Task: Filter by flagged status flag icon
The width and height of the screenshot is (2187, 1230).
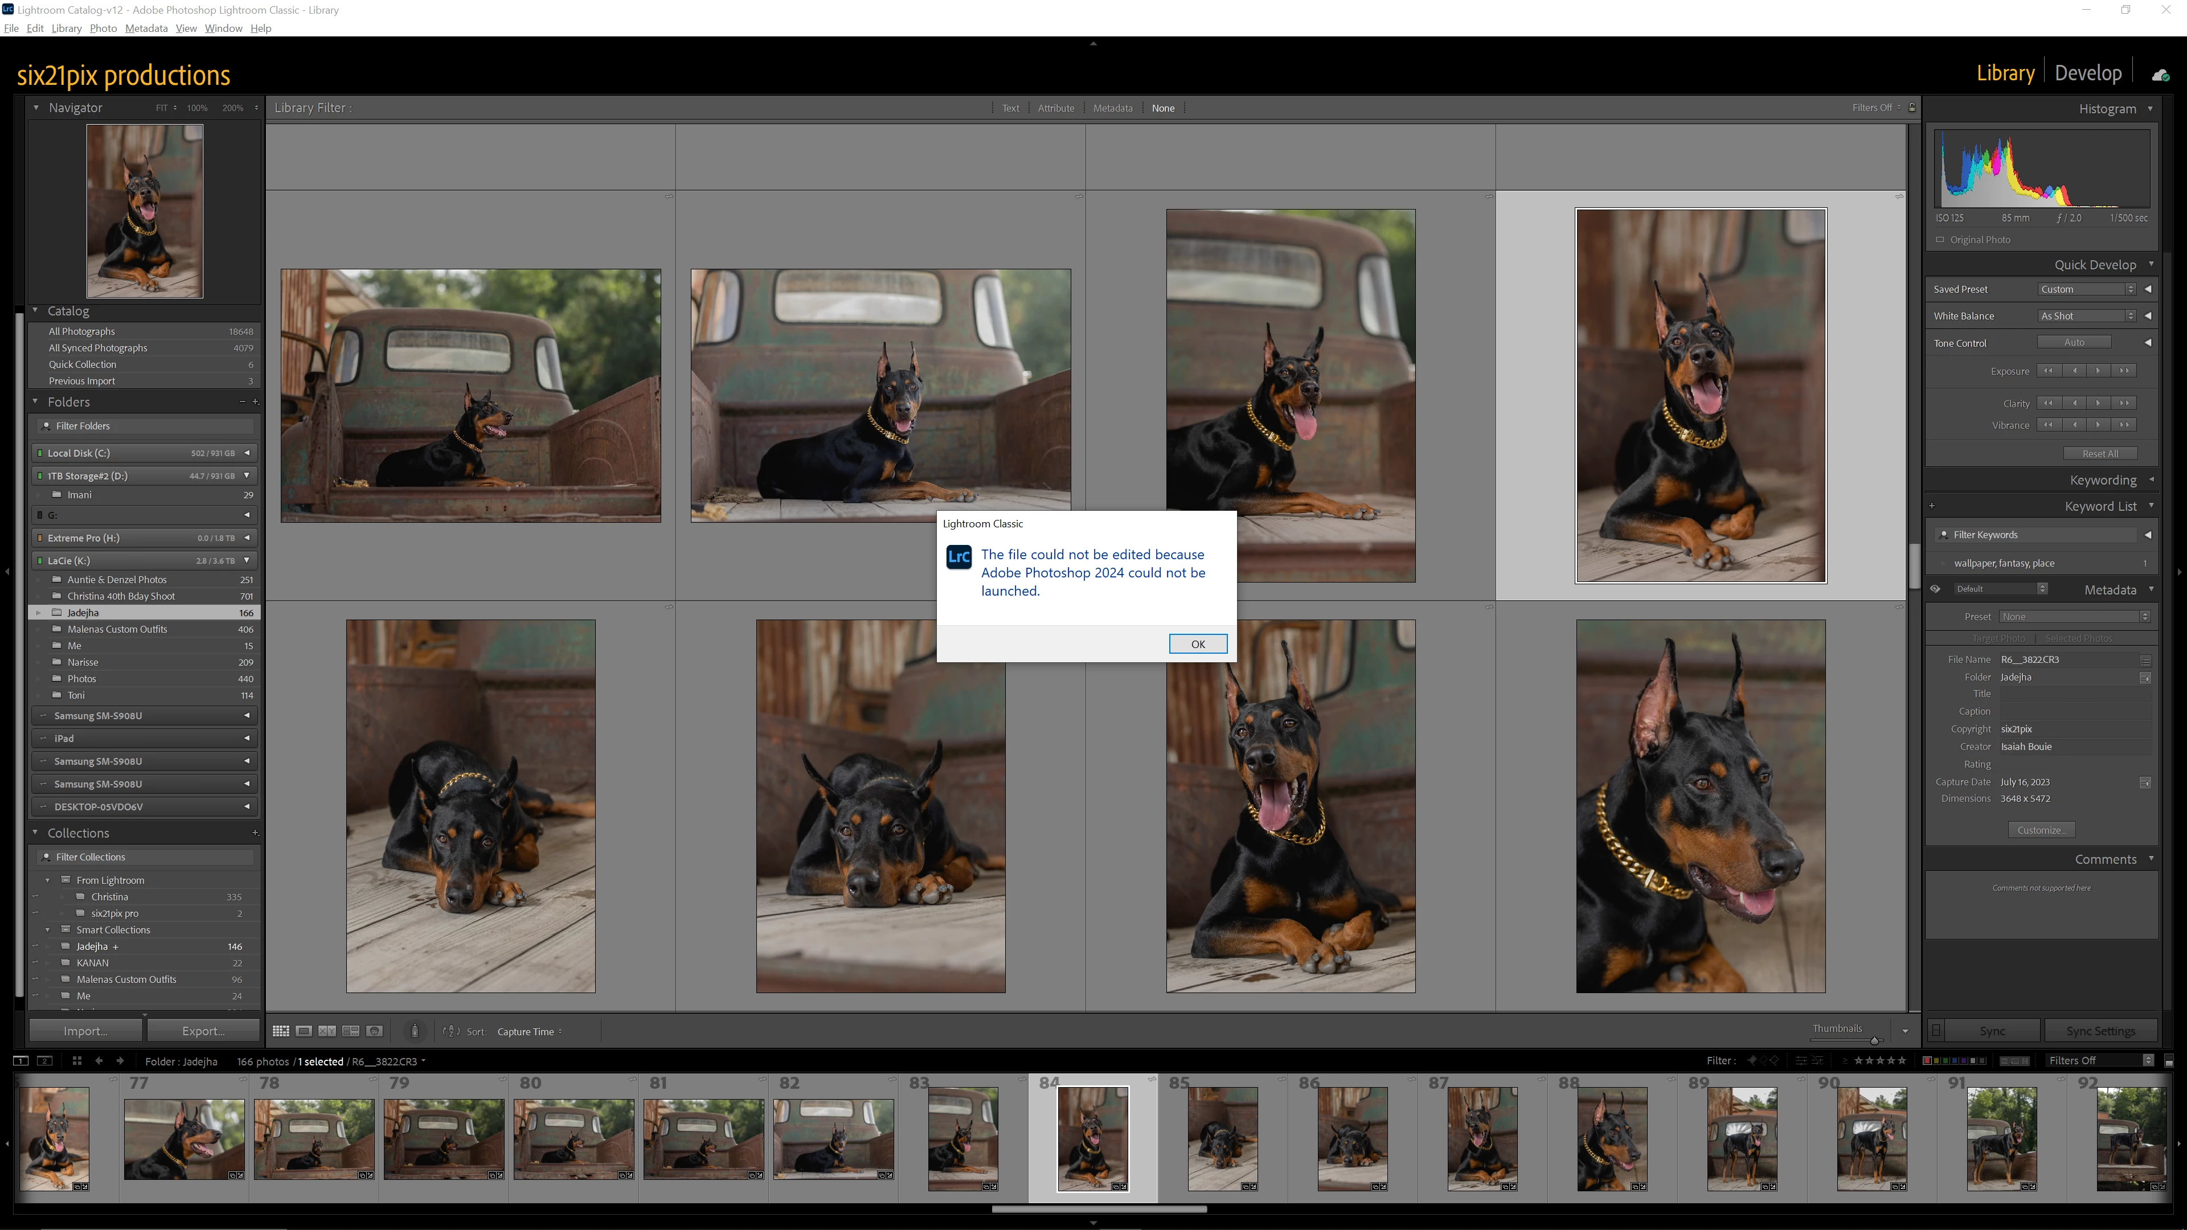Action: 1751,1060
